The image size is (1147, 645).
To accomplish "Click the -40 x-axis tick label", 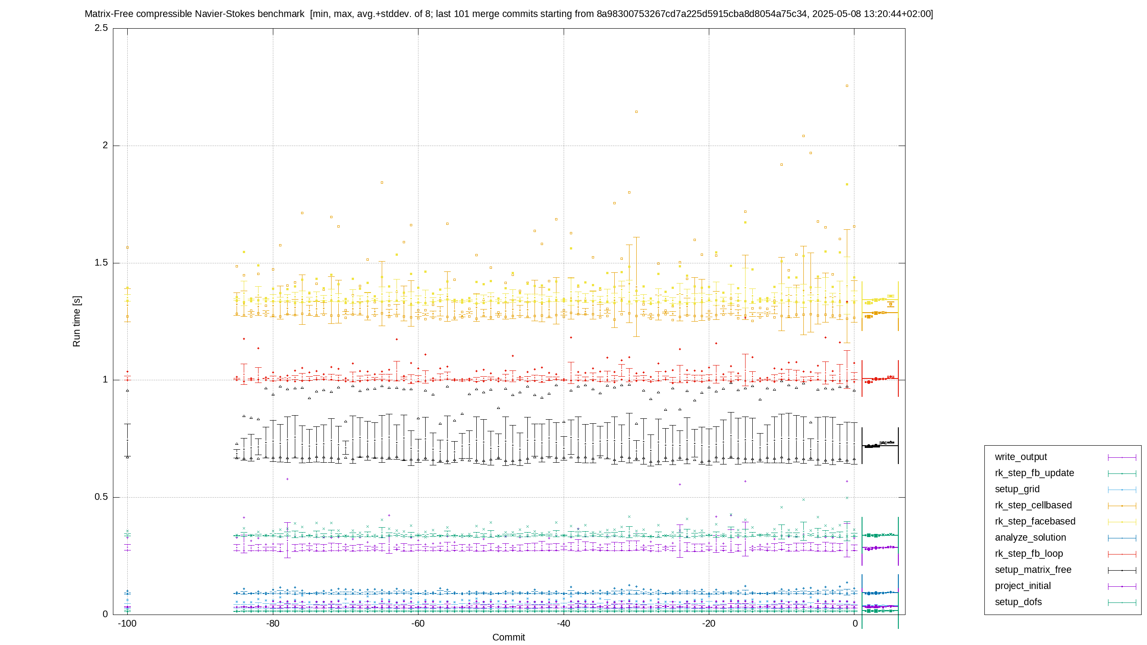I will pos(563,623).
